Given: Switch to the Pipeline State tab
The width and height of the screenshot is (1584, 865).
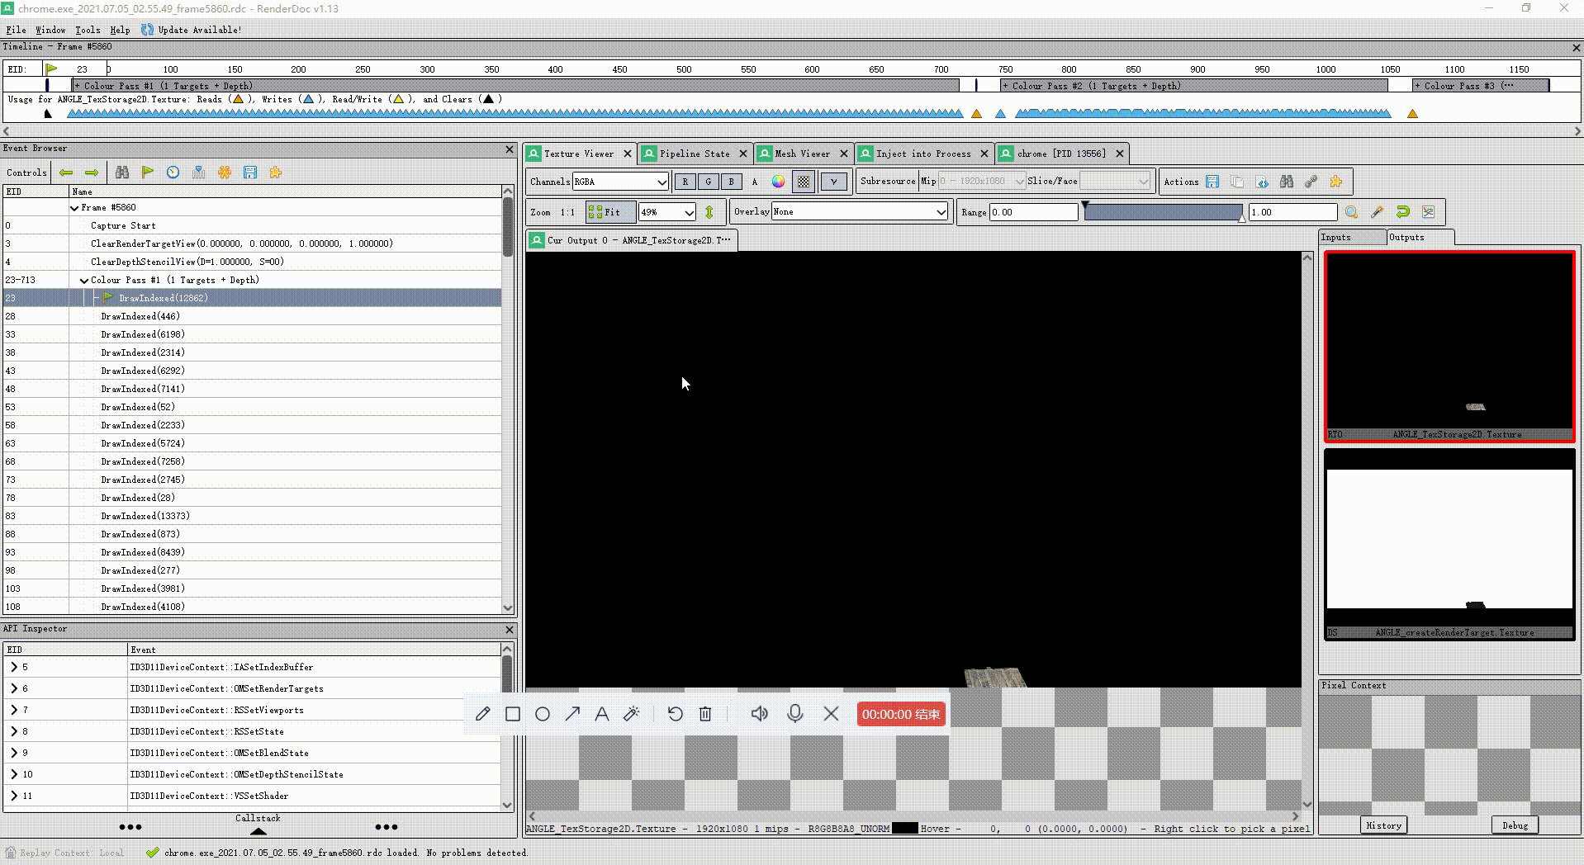Looking at the screenshot, I should [x=694, y=154].
